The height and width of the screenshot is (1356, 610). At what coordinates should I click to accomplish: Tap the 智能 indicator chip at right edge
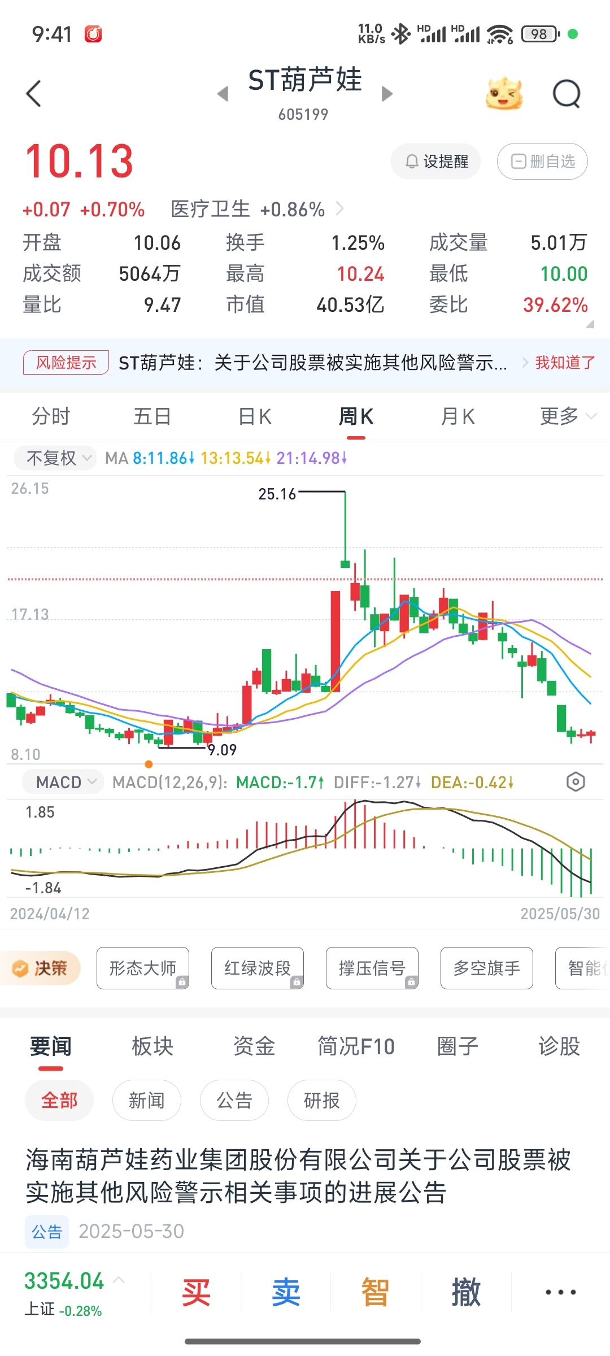click(x=583, y=968)
